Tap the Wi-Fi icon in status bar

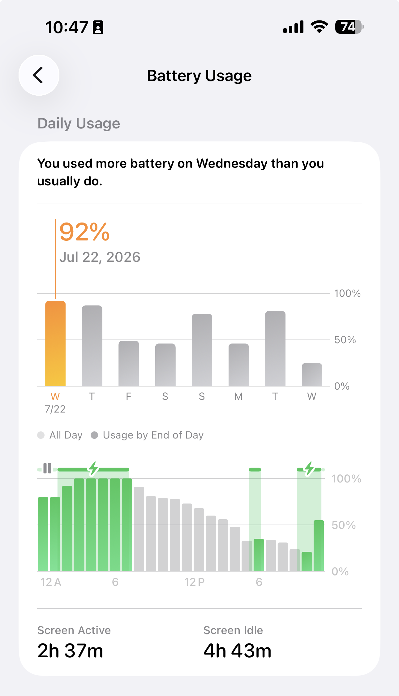tap(320, 27)
